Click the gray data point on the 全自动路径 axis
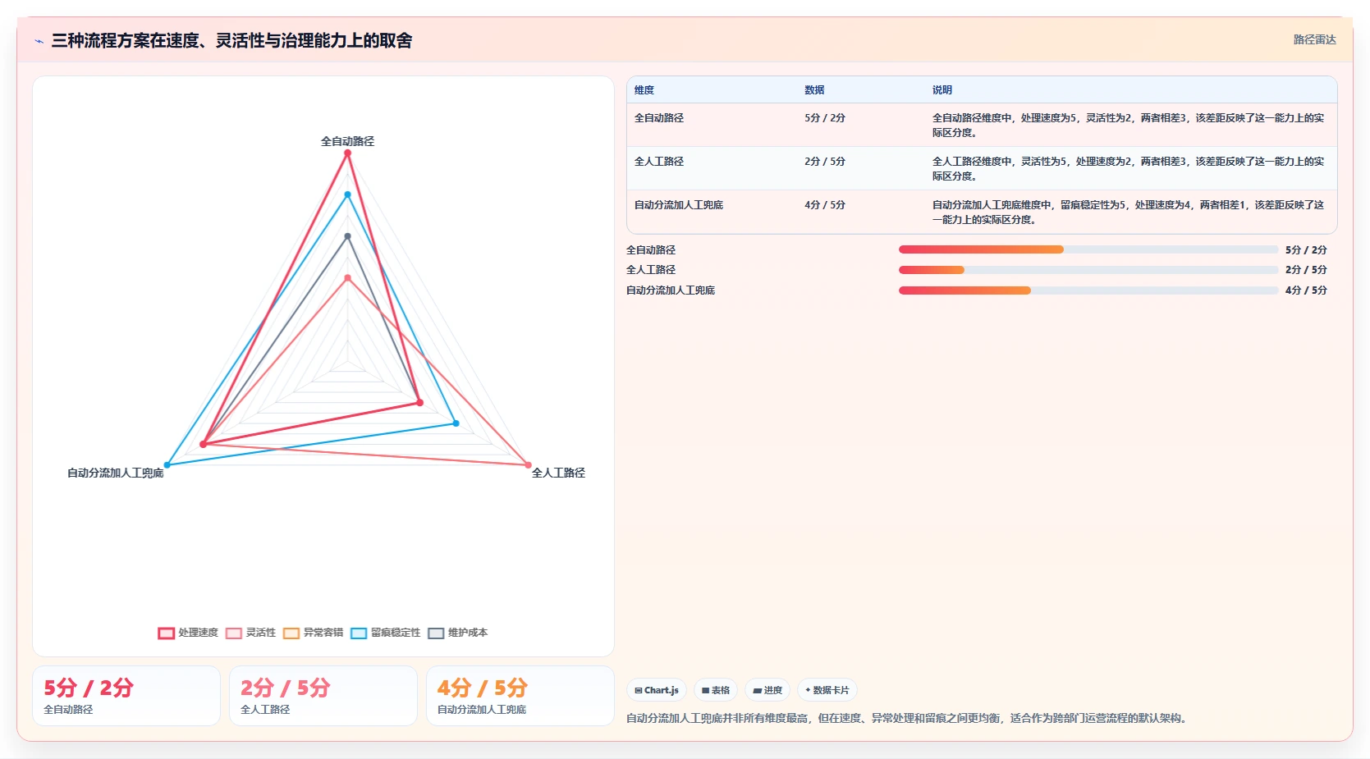Screen dimensions: 1370x759 point(347,236)
